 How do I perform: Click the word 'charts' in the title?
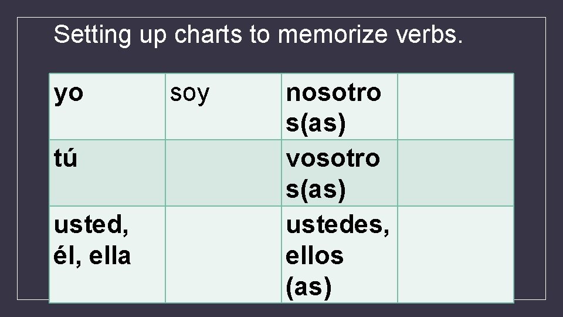click(x=208, y=35)
